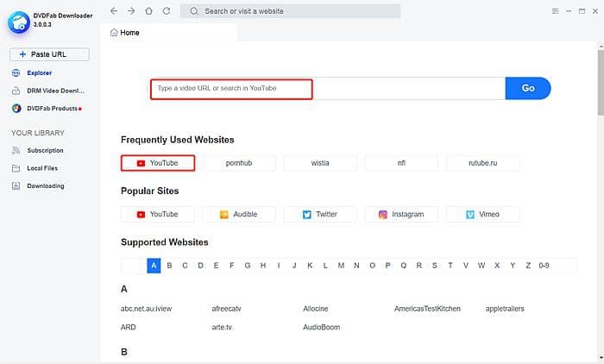This screenshot has width=604, height=364.
Task: Select letter M in alphabet index
Action: pos(341,266)
